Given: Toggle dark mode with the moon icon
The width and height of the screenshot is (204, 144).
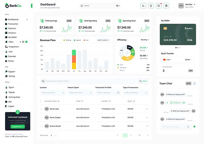Looking at the screenshot, I should tap(143, 6).
